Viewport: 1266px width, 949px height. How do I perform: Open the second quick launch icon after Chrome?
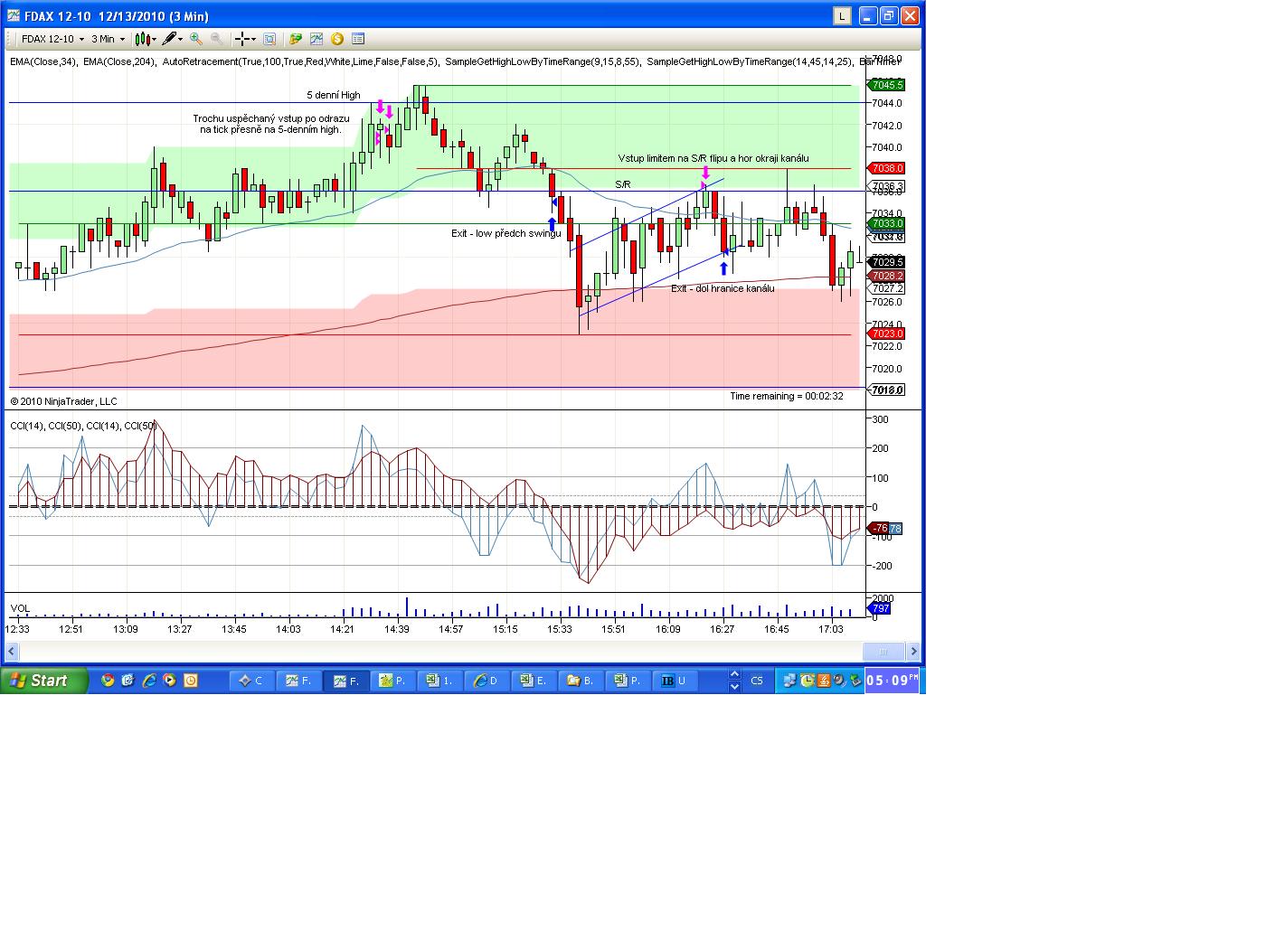tap(128, 681)
